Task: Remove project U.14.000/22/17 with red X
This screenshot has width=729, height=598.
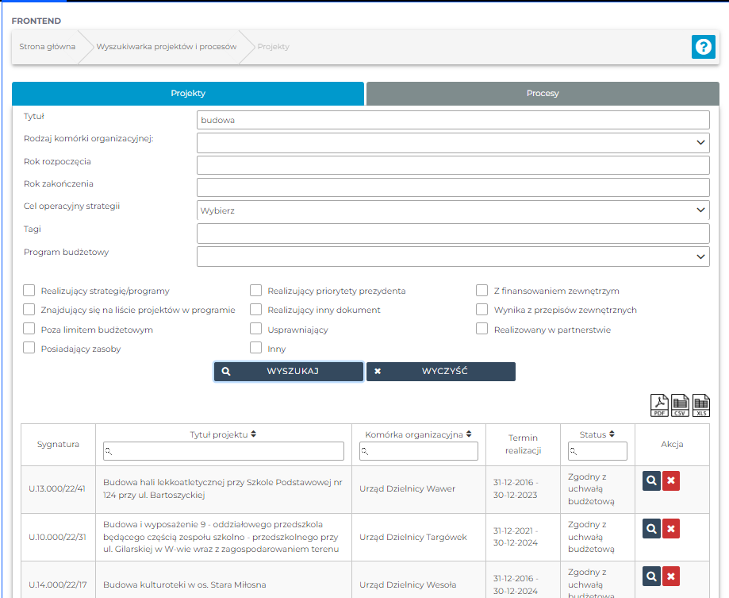Action: (671, 577)
